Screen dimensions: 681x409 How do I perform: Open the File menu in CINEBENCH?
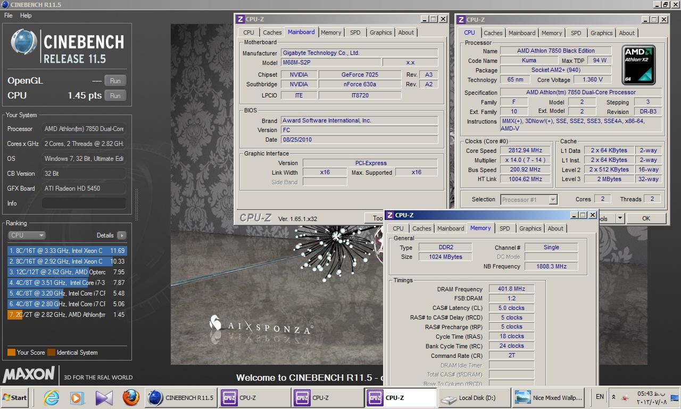pyautogui.click(x=9, y=15)
